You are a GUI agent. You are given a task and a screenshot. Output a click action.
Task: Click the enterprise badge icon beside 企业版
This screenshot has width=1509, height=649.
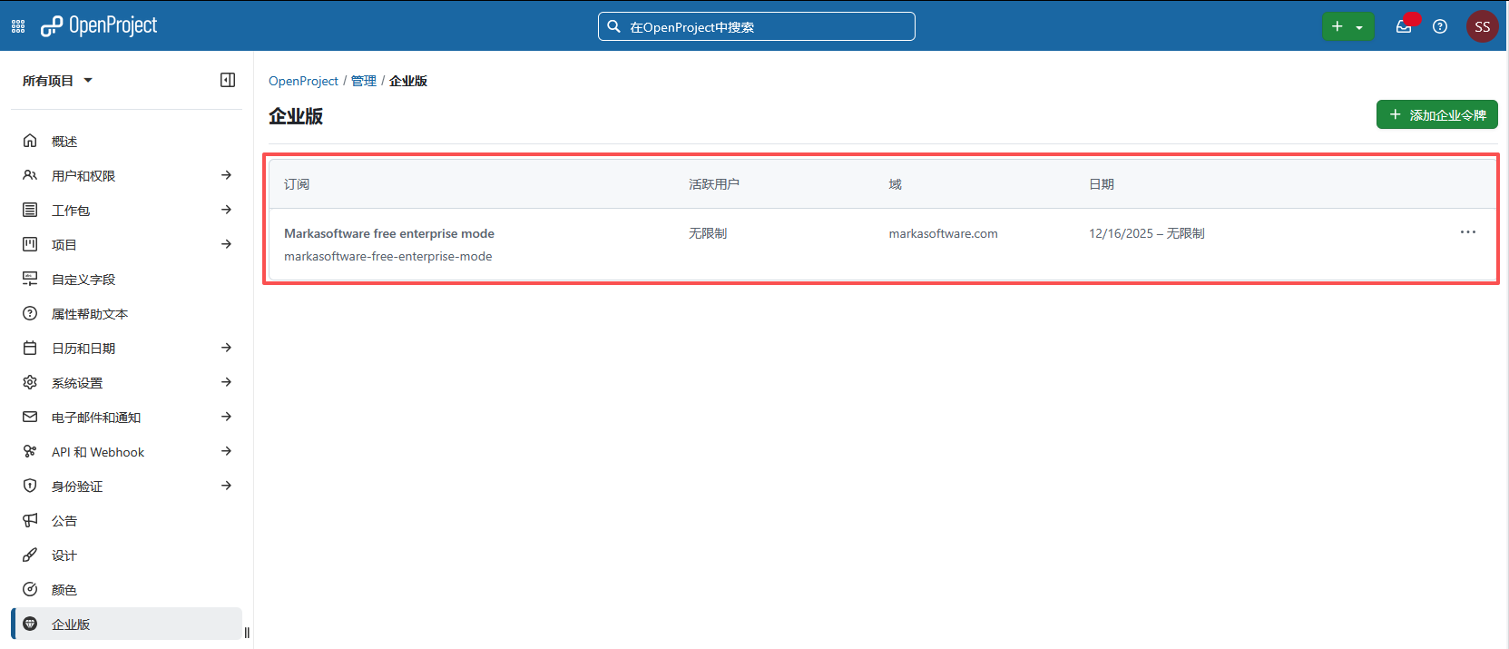[x=30, y=624]
